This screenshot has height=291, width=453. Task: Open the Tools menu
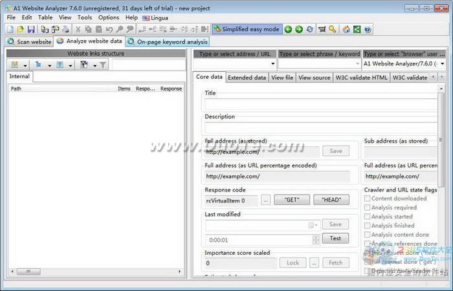coord(85,17)
